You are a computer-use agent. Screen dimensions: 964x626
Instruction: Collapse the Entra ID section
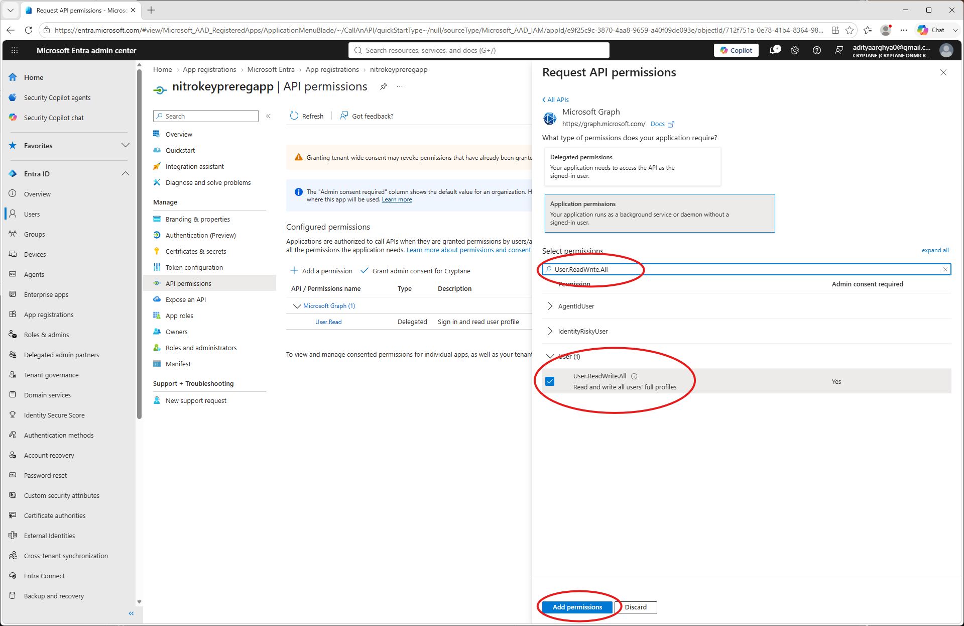(x=126, y=174)
